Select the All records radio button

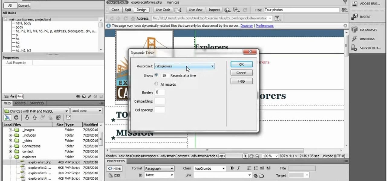coord(156,84)
